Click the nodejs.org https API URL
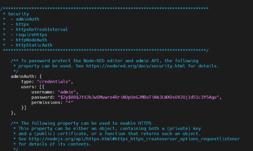The image size is (253, 151). point(134,139)
